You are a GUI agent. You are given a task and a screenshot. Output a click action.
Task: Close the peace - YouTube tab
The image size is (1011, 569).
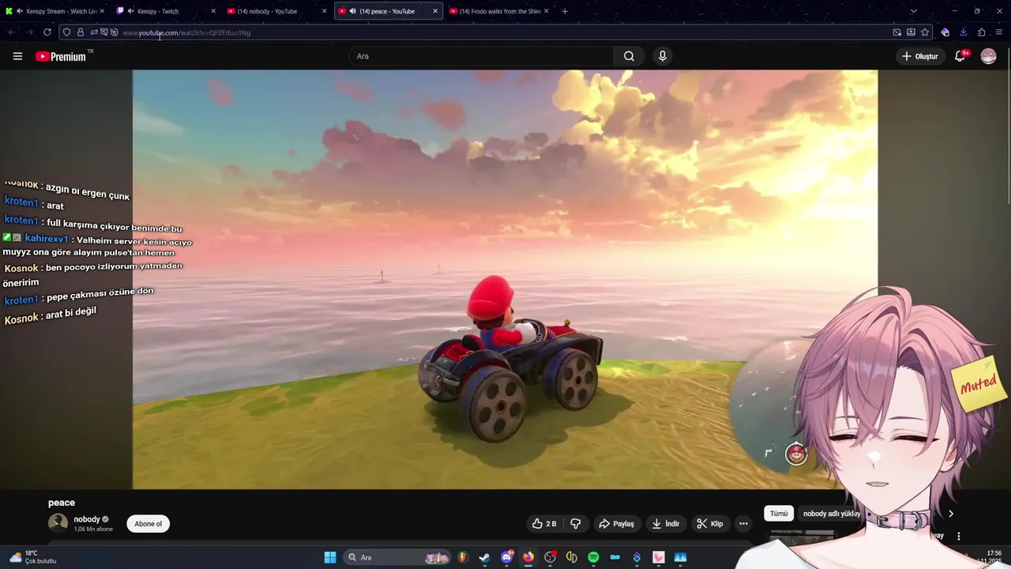434,11
